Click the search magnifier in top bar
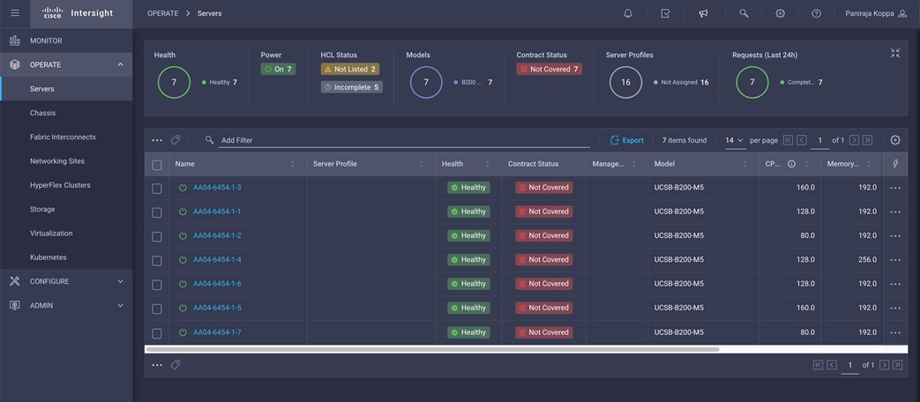Image resolution: width=920 pixels, height=402 pixels. point(744,13)
